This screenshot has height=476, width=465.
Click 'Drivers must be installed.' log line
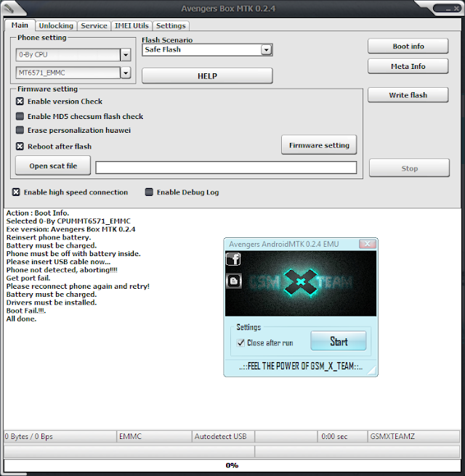click(x=52, y=303)
